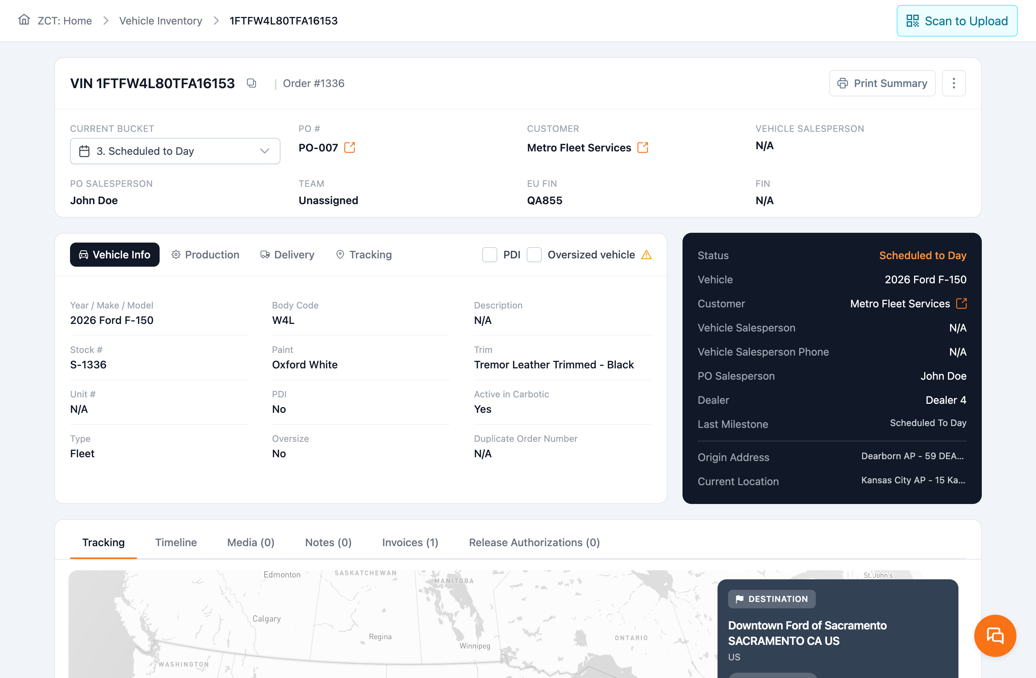This screenshot has width=1036, height=678.
Task: Click Origin Address Dearborn AP value
Action: [913, 456]
